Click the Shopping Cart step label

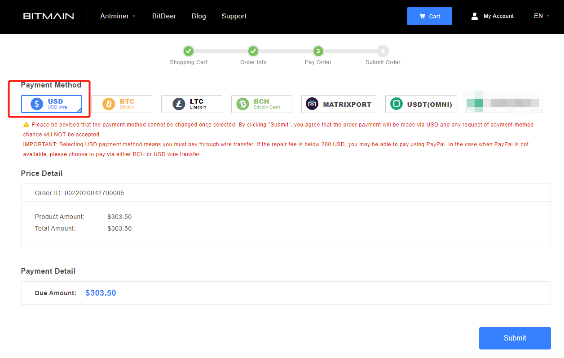click(x=189, y=62)
